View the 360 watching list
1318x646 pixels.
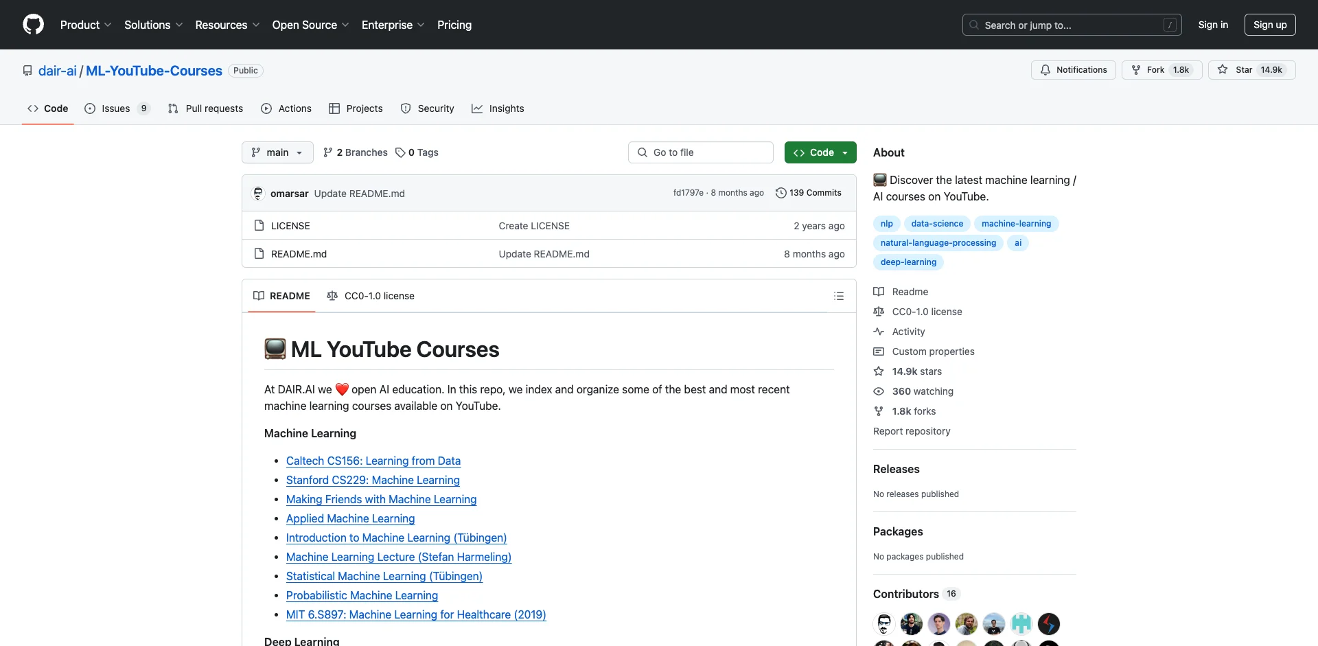914,391
